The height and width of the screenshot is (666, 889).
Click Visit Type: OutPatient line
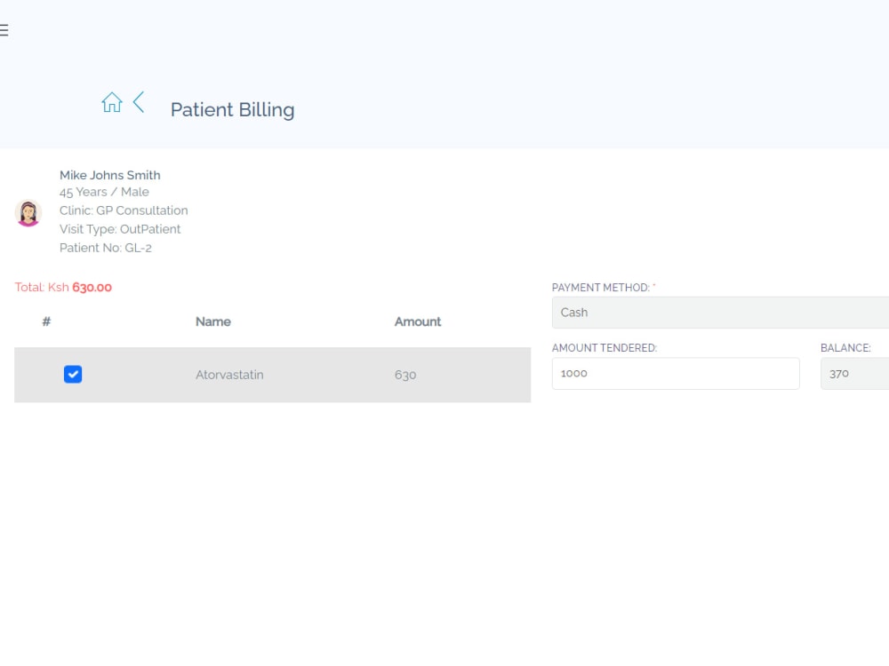120,229
